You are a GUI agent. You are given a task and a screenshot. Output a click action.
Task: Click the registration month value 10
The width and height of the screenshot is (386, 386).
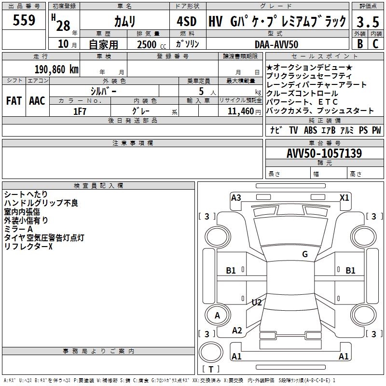point(63,44)
